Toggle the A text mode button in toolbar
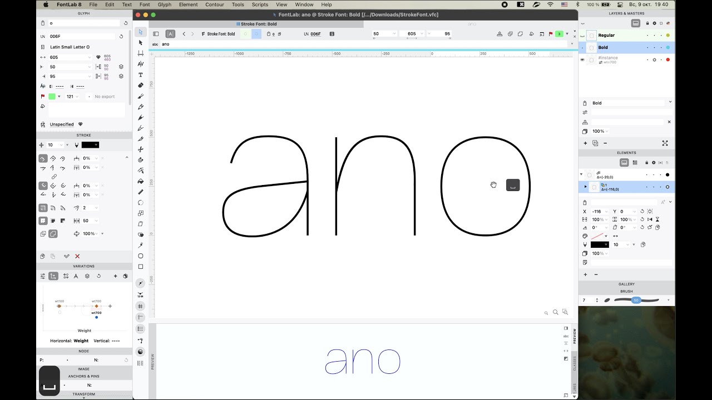The width and height of the screenshot is (712, 400). pos(170,34)
